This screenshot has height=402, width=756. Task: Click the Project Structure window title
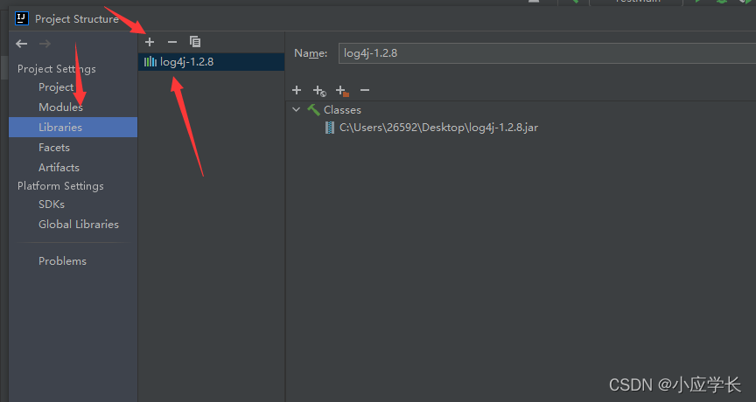77,18
